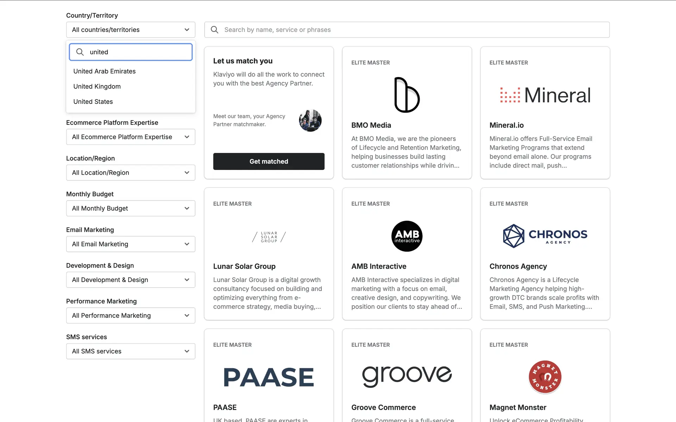
Task: Click the Mineral logo image
Action: click(545, 95)
